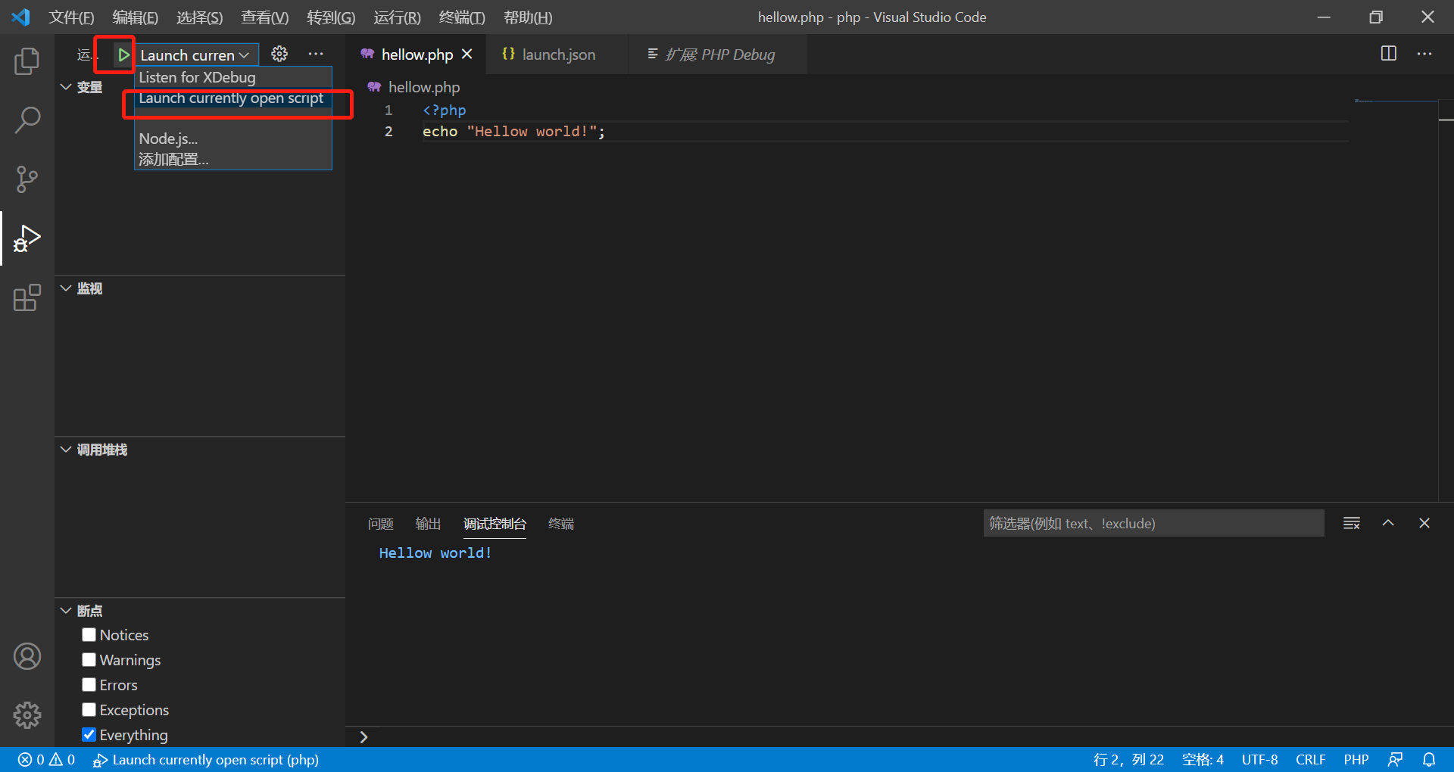
Task: Open launch.json via debug gear icon
Action: coord(279,54)
